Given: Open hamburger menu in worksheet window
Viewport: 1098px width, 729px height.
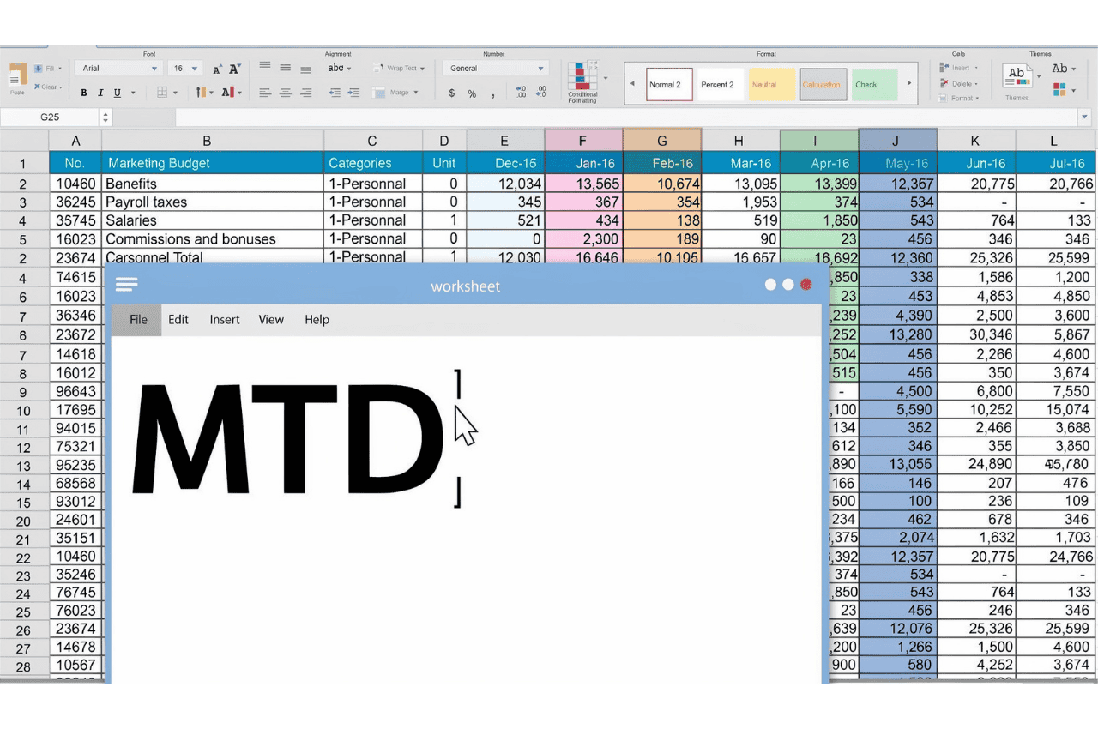Looking at the screenshot, I should (x=126, y=285).
